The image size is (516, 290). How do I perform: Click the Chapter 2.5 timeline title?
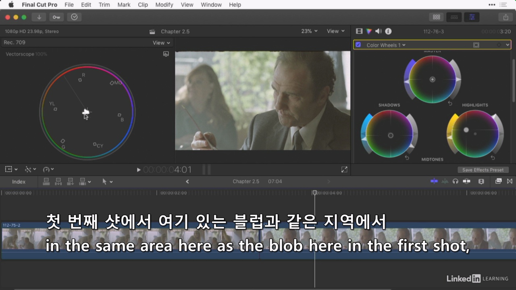click(246, 182)
